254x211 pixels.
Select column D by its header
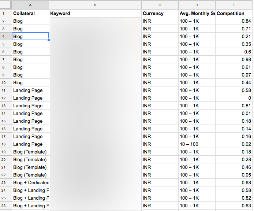(x=197, y=5)
